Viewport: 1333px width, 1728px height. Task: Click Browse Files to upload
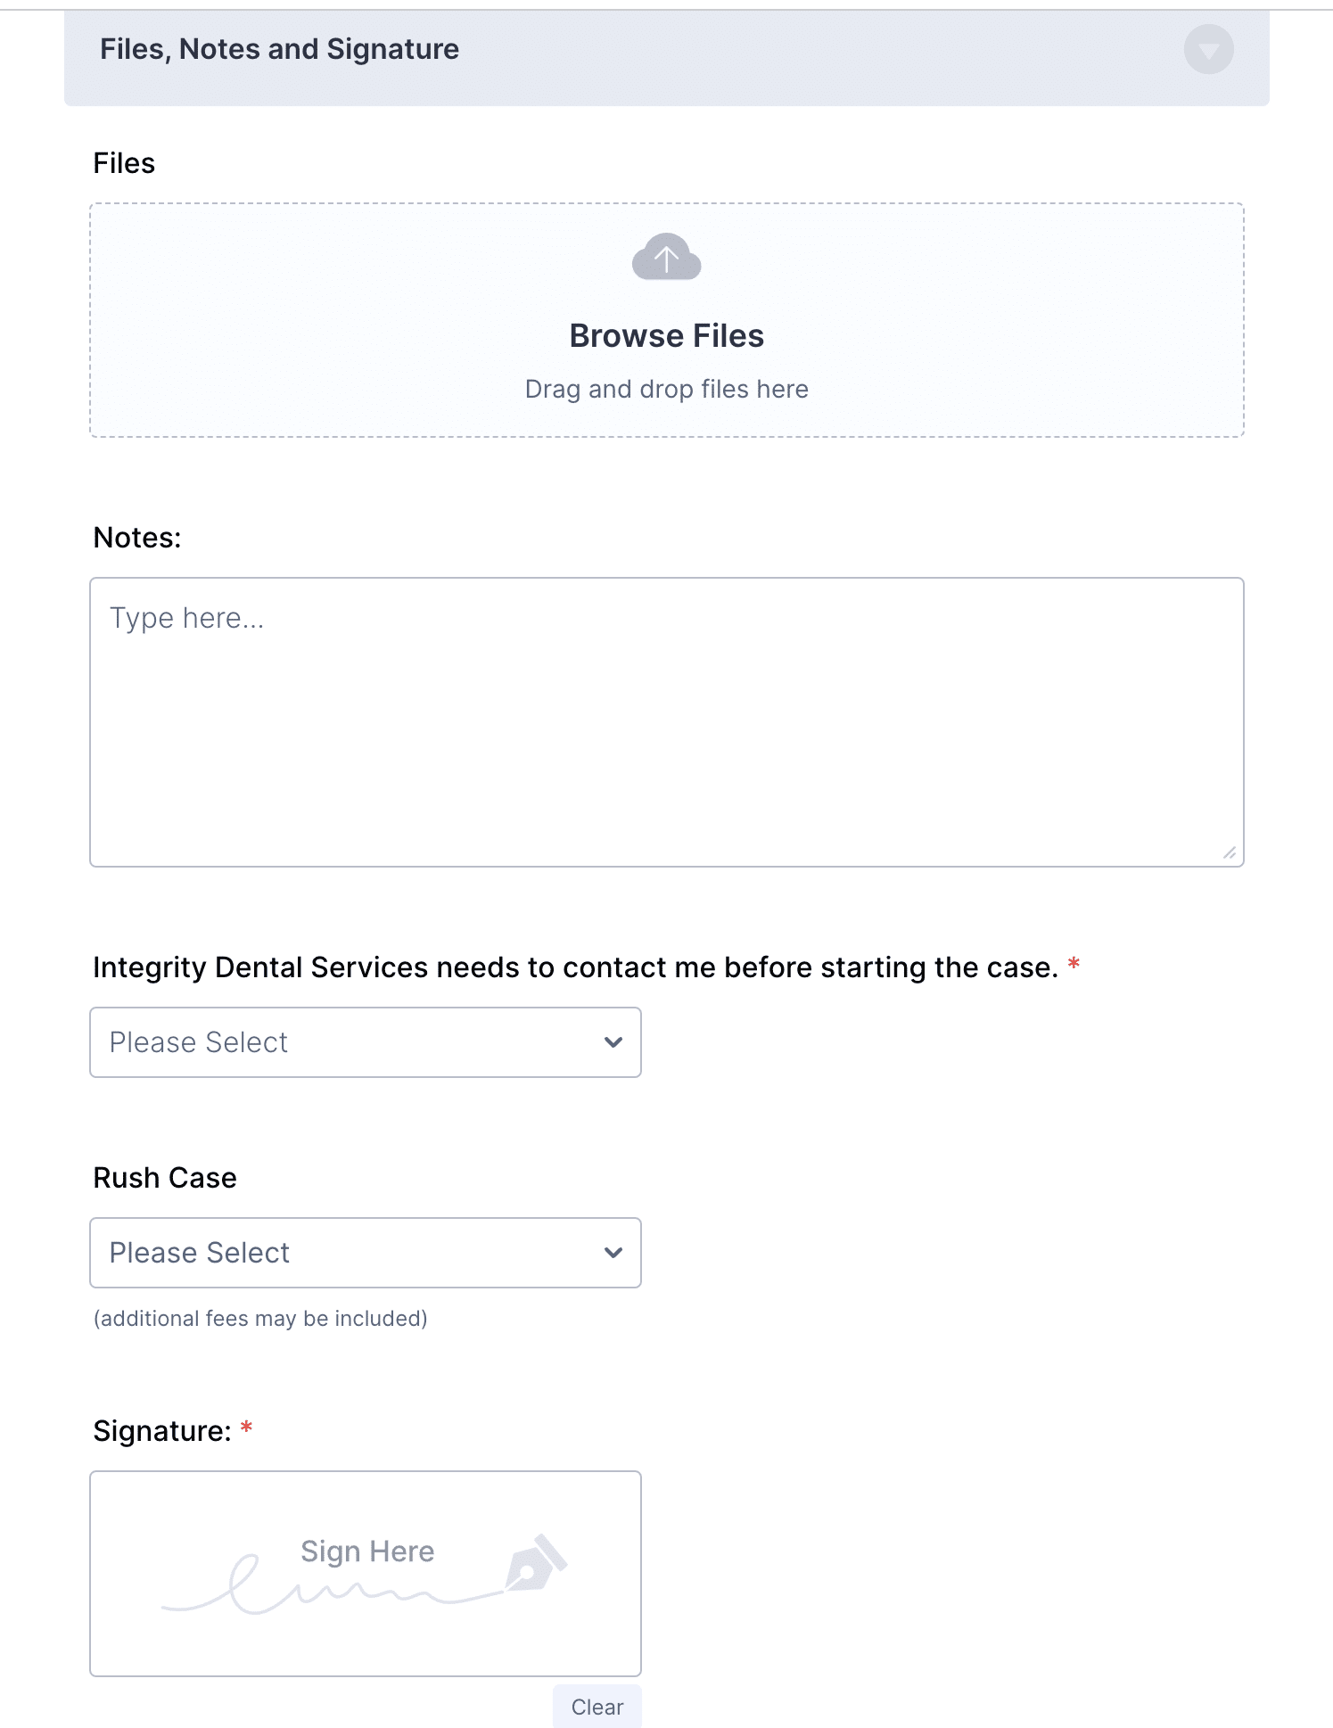666,336
